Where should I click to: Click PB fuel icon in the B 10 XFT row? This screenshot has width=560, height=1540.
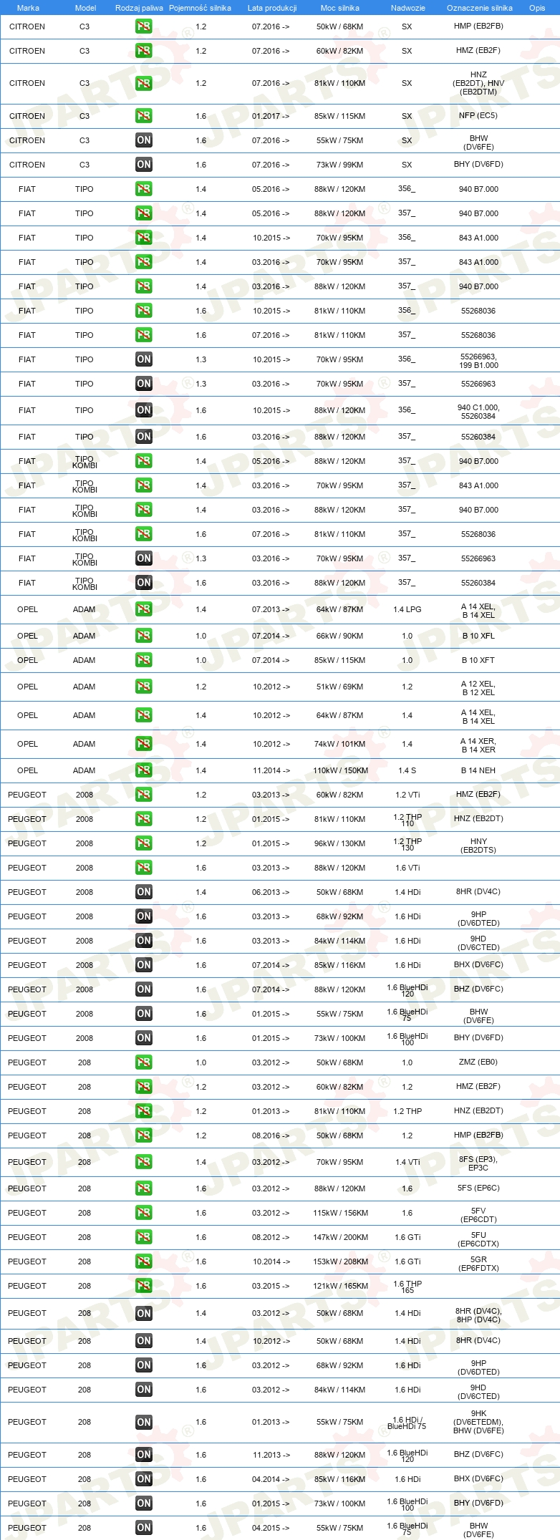coord(144,660)
